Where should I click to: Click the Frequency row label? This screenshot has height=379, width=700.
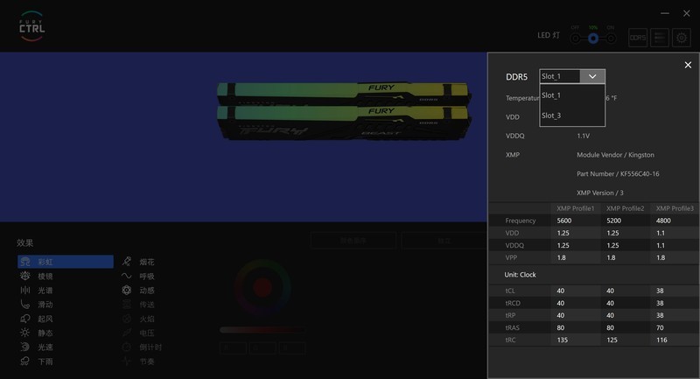(x=520, y=221)
